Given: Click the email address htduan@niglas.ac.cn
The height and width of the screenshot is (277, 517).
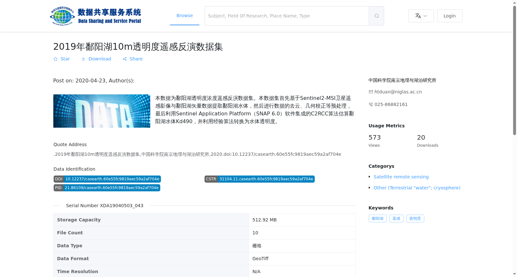Looking at the screenshot, I should [398, 92].
